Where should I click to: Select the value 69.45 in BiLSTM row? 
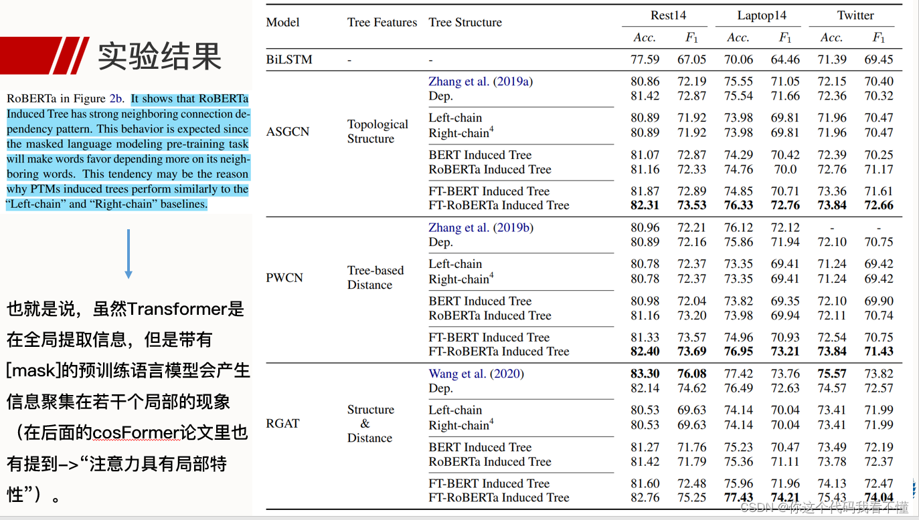879,59
